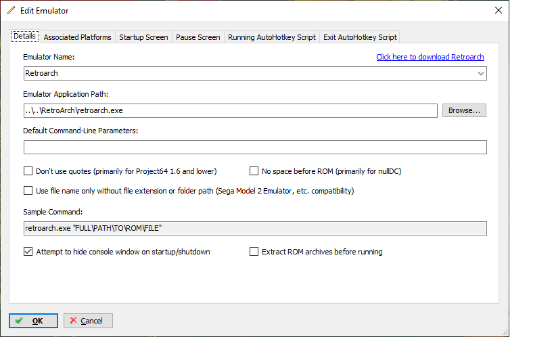The height and width of the screenshot is (337, 554).
Task: Click the Cancel button
Action: click(x=88, y=321)
